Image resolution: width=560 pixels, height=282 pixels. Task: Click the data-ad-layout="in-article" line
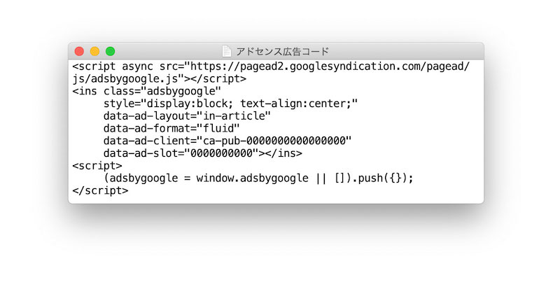(187, 116)
